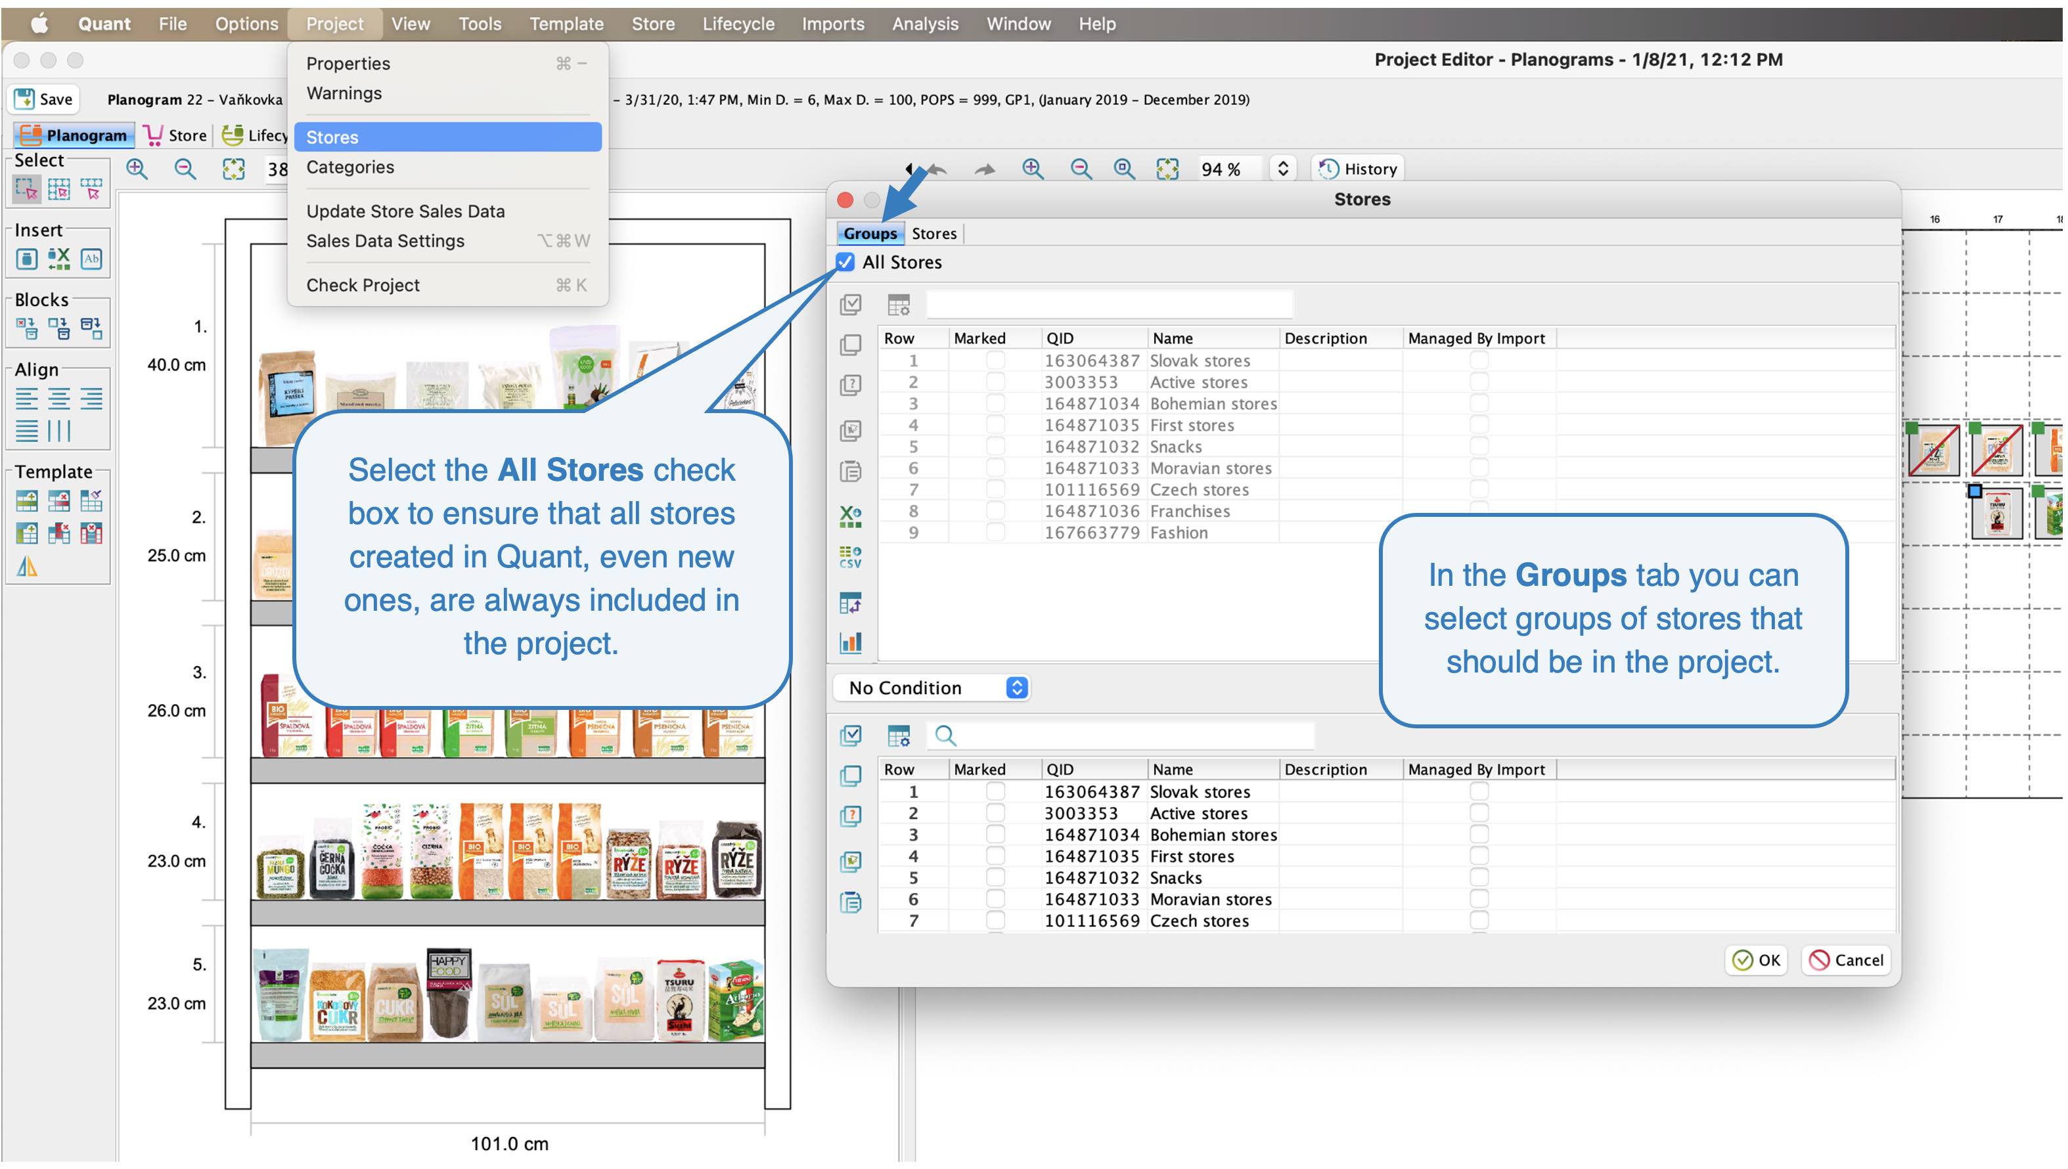Click the Insert product icon

pyautogui.click(x=26, y=259)
